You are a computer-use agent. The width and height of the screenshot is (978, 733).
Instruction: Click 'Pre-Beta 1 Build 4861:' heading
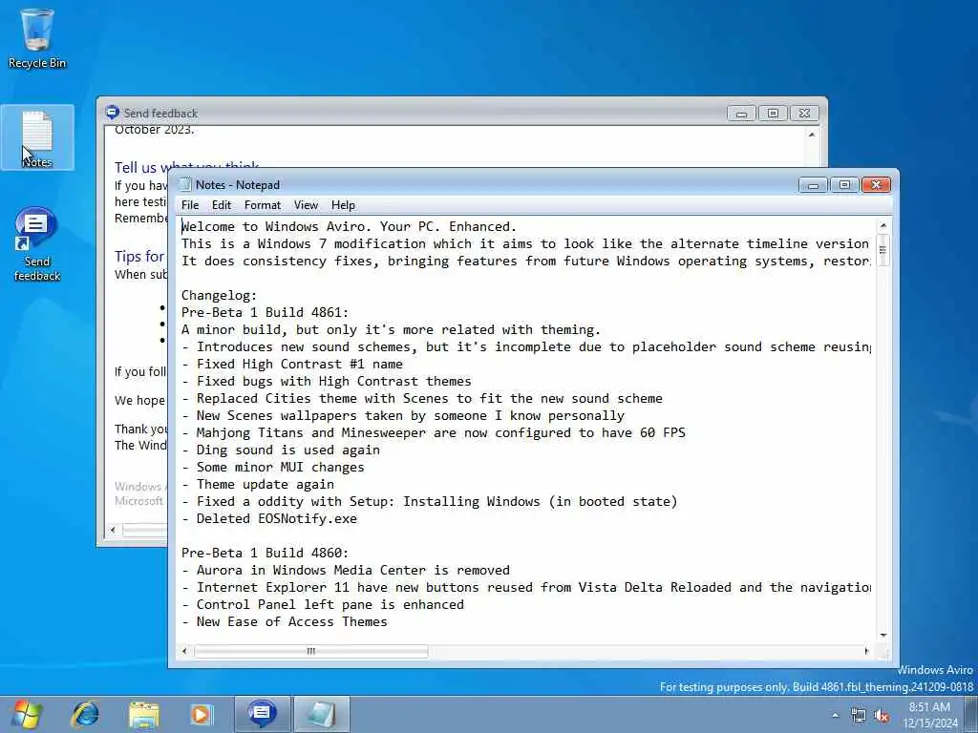266,312
